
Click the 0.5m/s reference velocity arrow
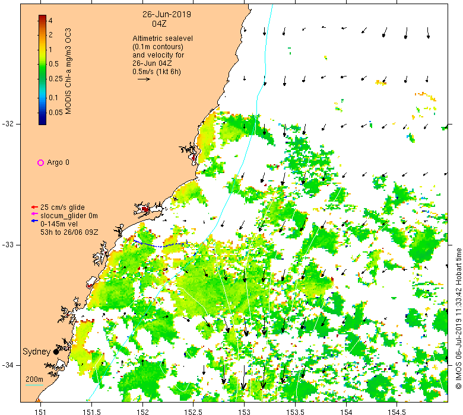(144, 79)
